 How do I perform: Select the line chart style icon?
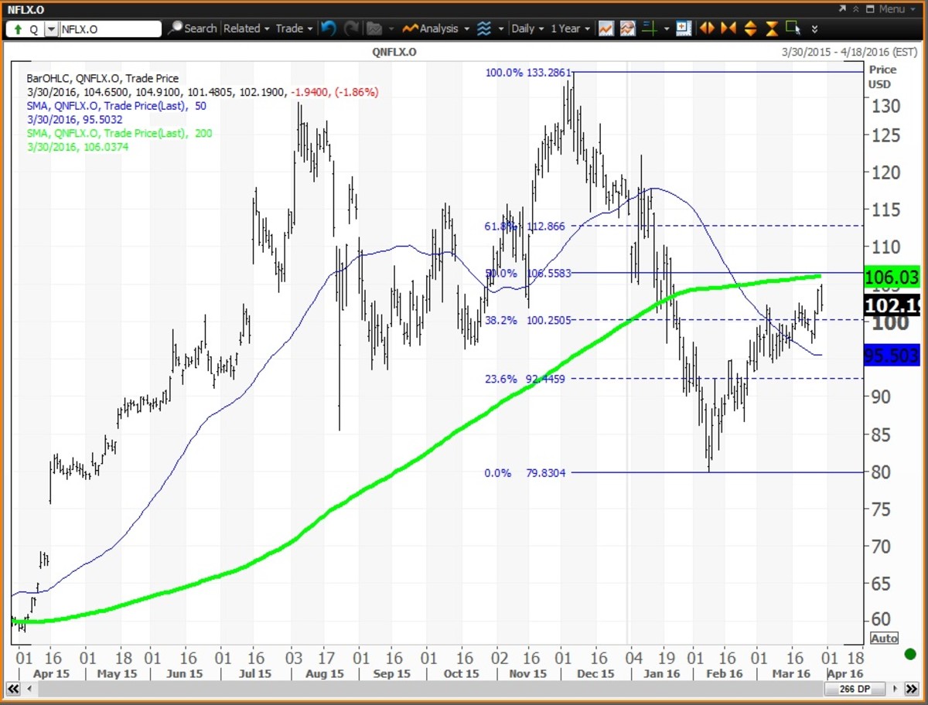click(606, 29)
